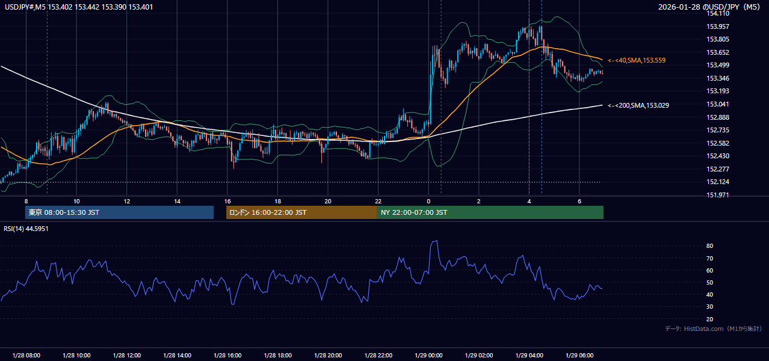Select the NY 22:00-07:00 JST session bar

(490, 212)
